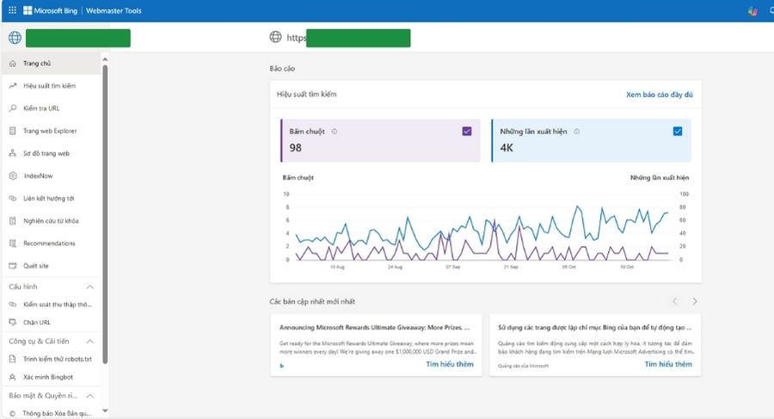
Task: Click the 98 clicks value
Action: click(295, 148)
